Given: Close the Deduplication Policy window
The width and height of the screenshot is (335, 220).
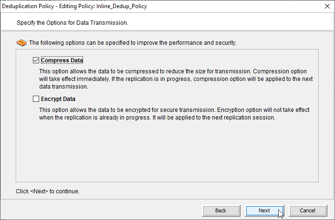Looking at the screenshot, I should (327, 7).
